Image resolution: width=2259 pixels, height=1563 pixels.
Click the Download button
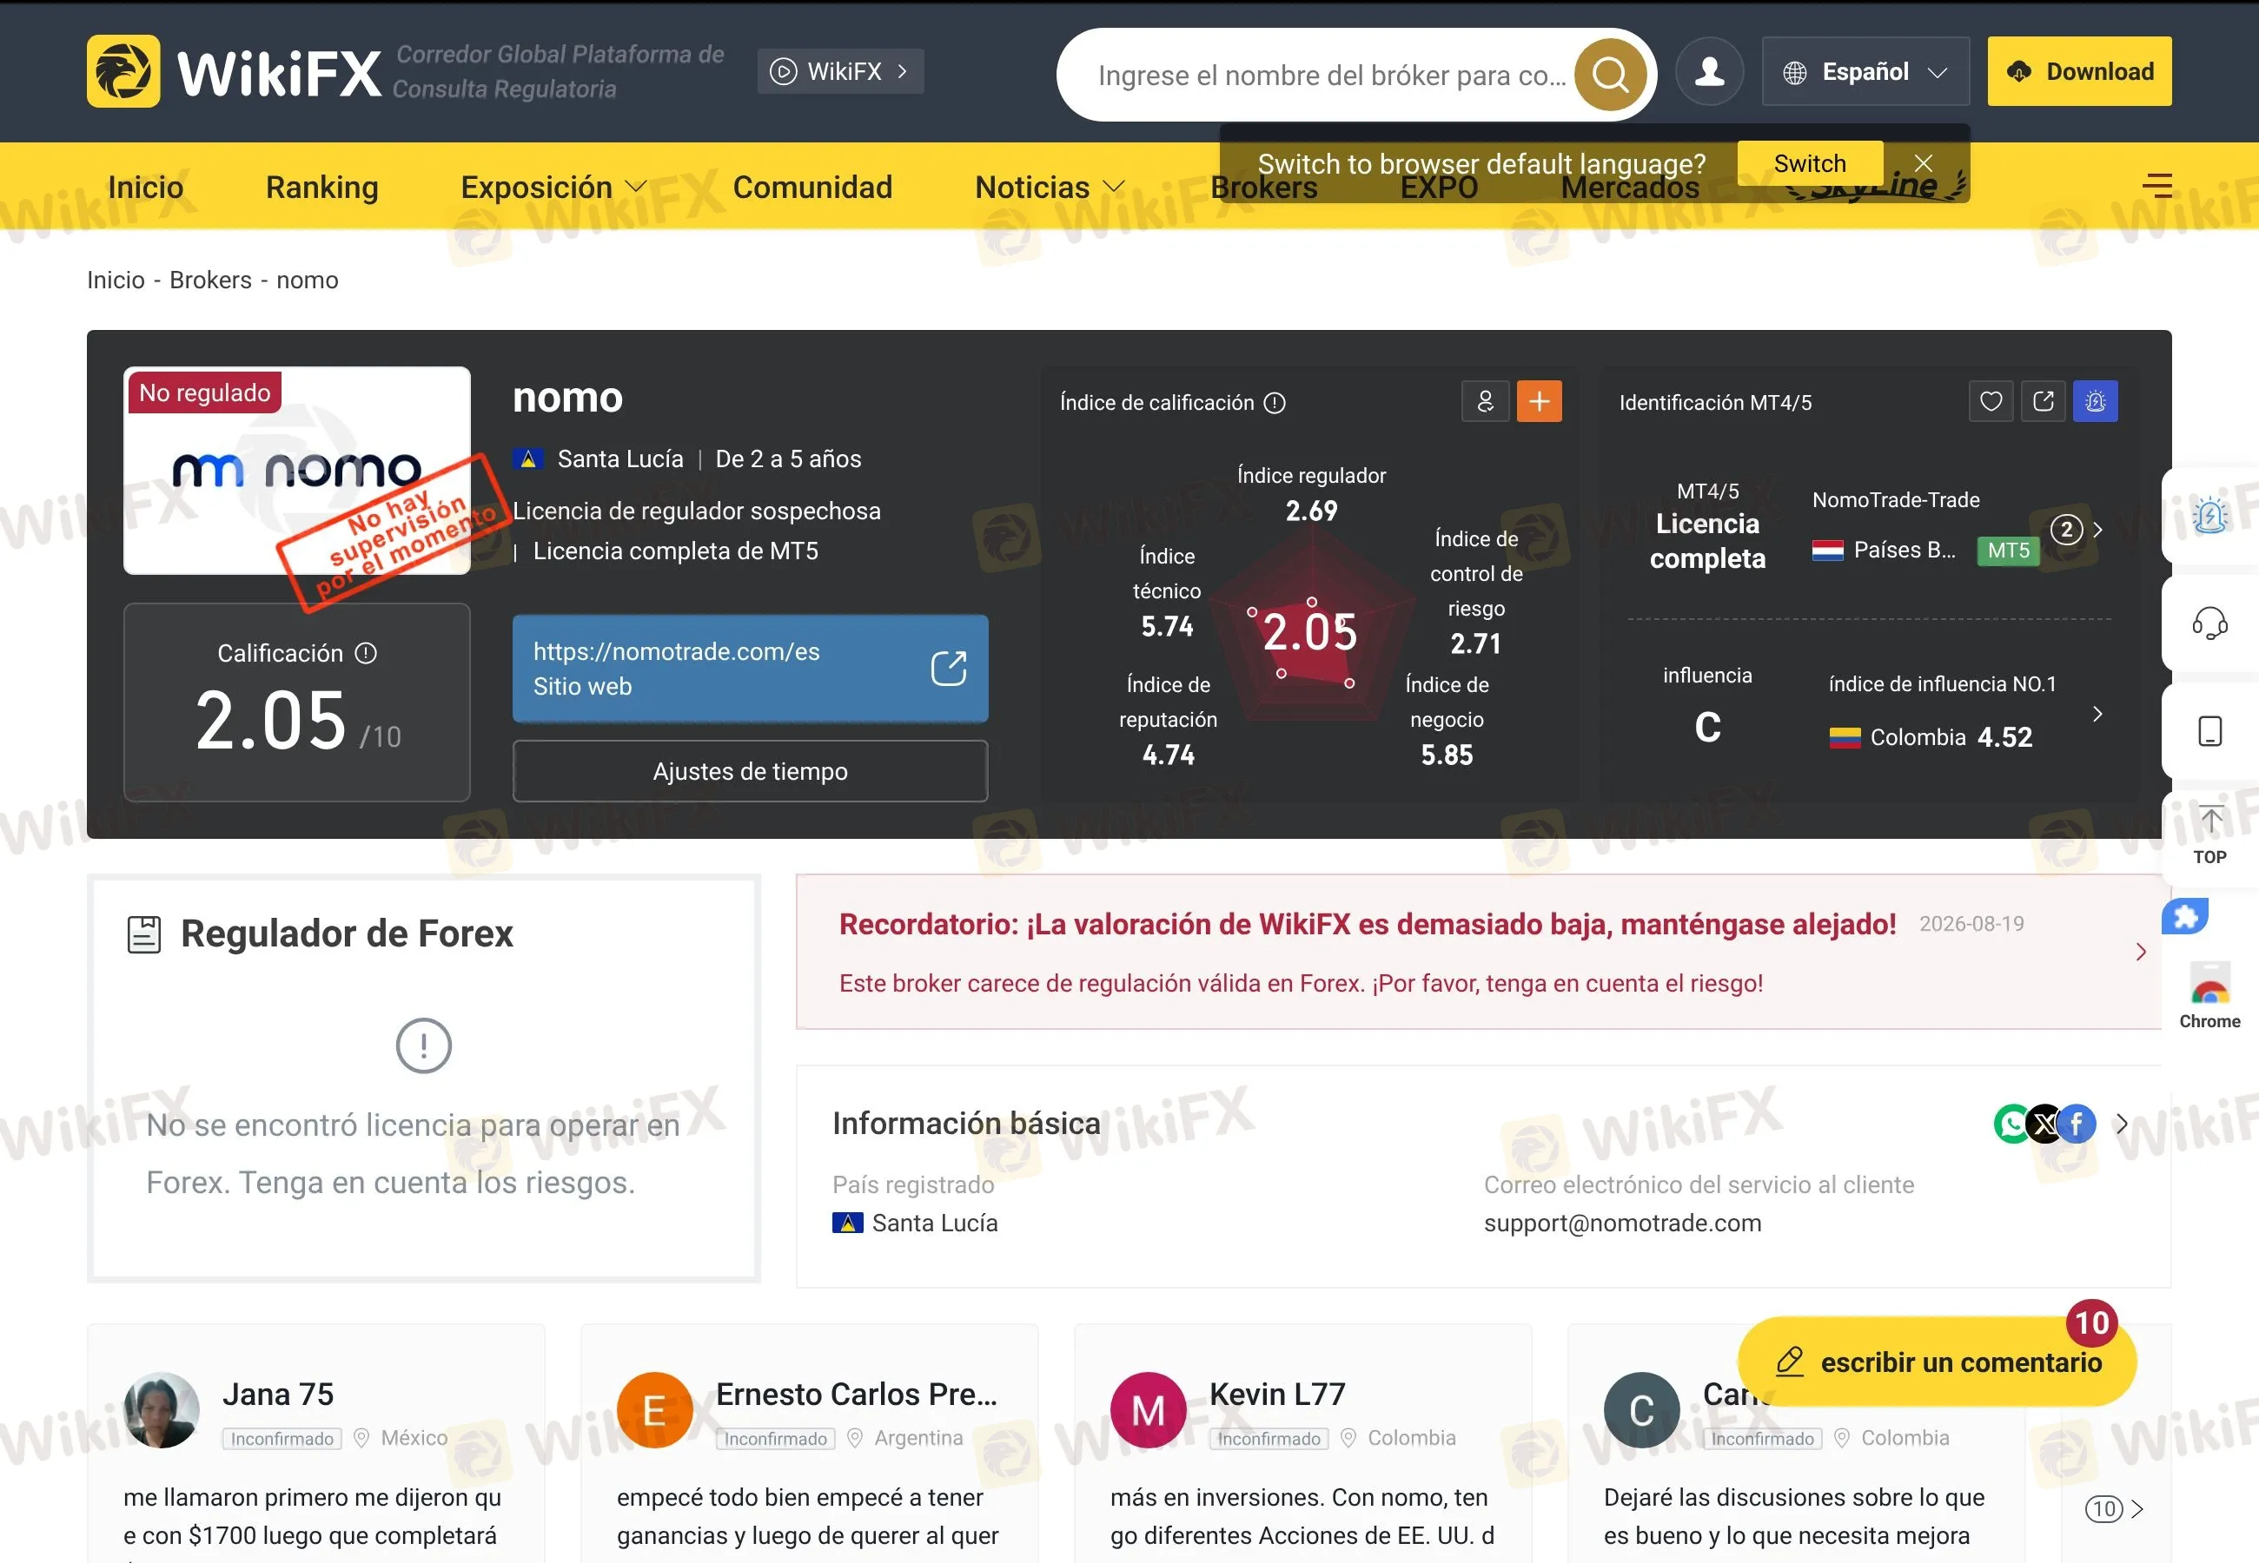click(x=2079, y=71)
